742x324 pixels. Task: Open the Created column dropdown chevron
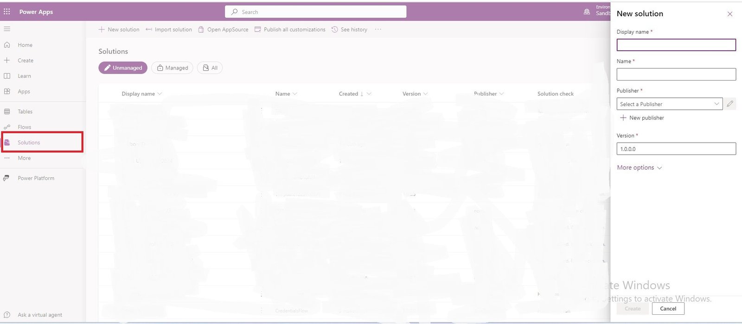pos(369,93)
